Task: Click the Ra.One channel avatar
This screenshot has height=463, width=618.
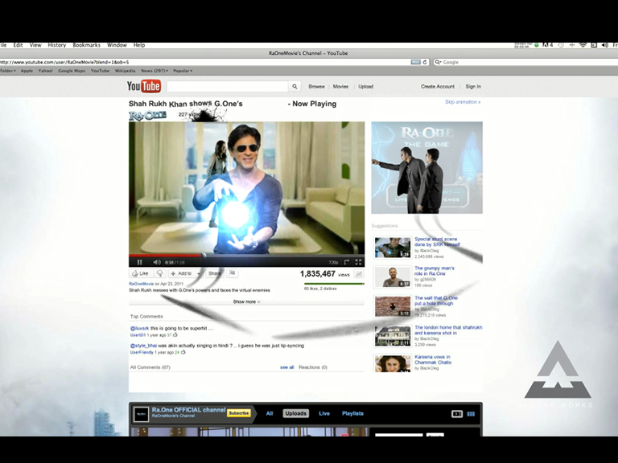Action: tap(141, 414)
